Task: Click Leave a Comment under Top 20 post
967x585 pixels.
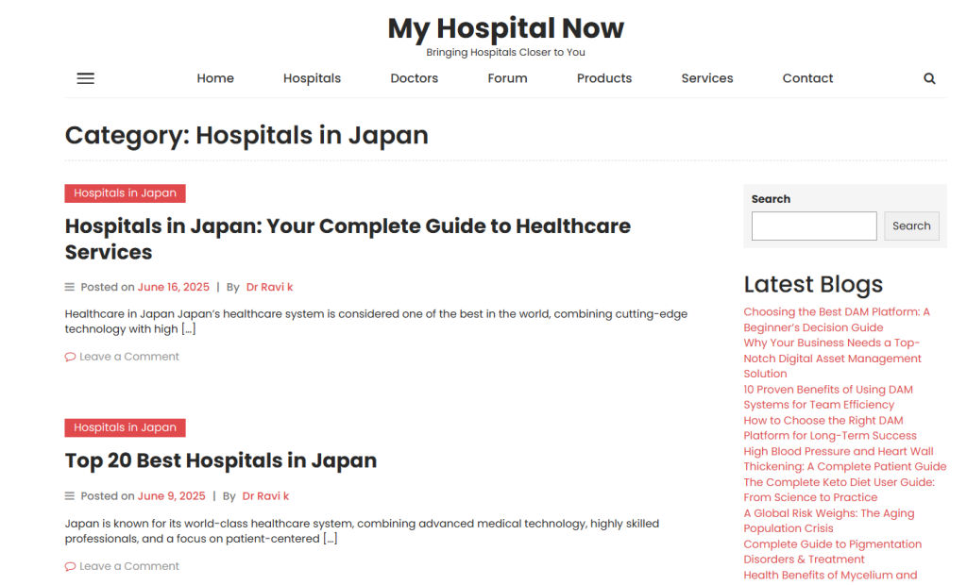Action: click(x=128, y=566)
